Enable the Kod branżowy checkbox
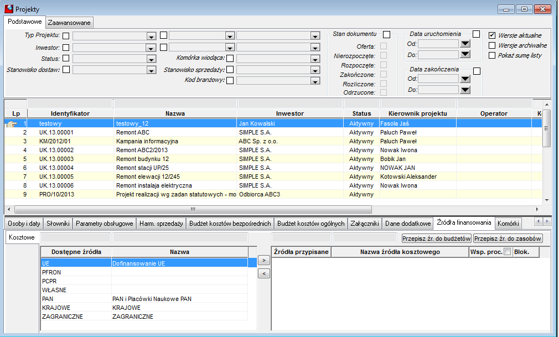559x337 pixels. click(x=230, y=80)
